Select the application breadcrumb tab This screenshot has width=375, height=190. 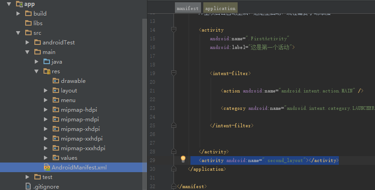click(220, 8)
